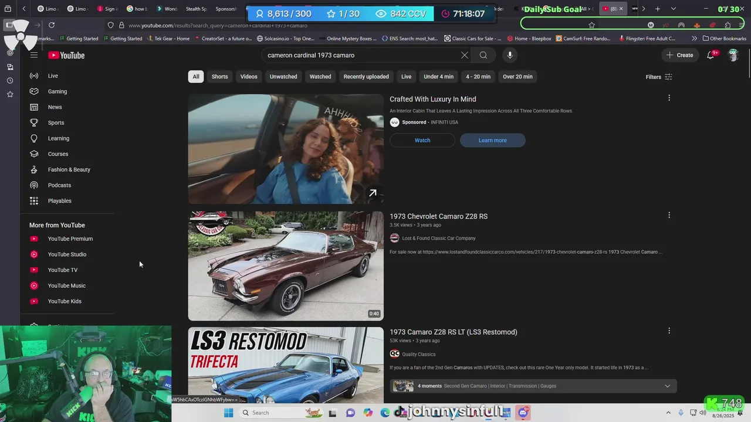Open the Classic Cars for Sale bookmark
Image resolution: width=751 pixels, height=422 pixels.
472,39
